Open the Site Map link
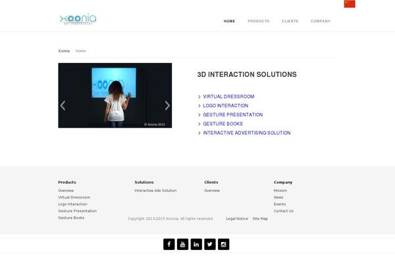The height and width of the screenshot is (263, 395). (260, 219)
